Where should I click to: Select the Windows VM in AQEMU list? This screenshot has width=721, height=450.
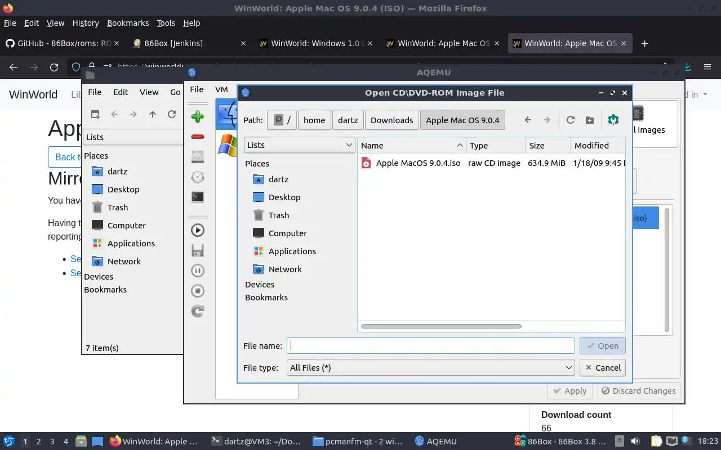[x=226, y=145]
